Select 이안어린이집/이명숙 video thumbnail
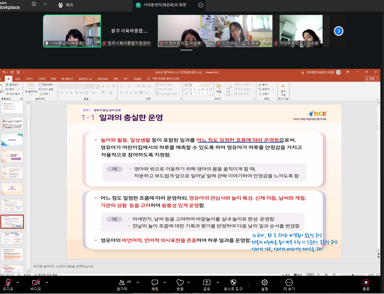The height and width of the screenshot is (294, 384). point(243,31)
